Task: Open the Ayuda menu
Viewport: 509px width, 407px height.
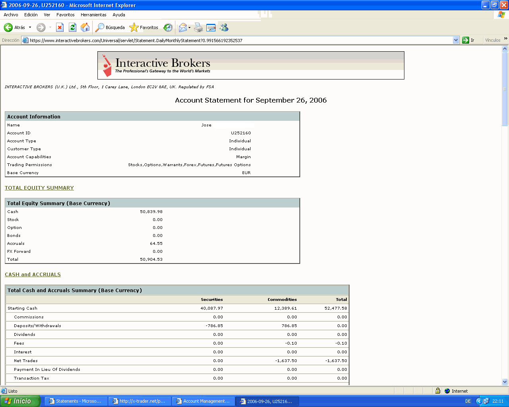Action: 119,15
